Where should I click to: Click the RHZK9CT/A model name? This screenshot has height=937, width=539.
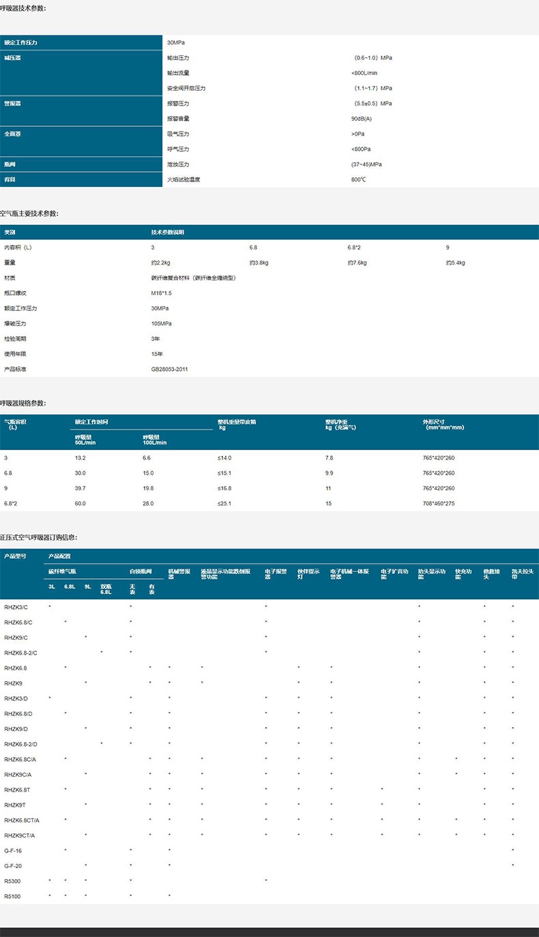(x=20, y=835)
